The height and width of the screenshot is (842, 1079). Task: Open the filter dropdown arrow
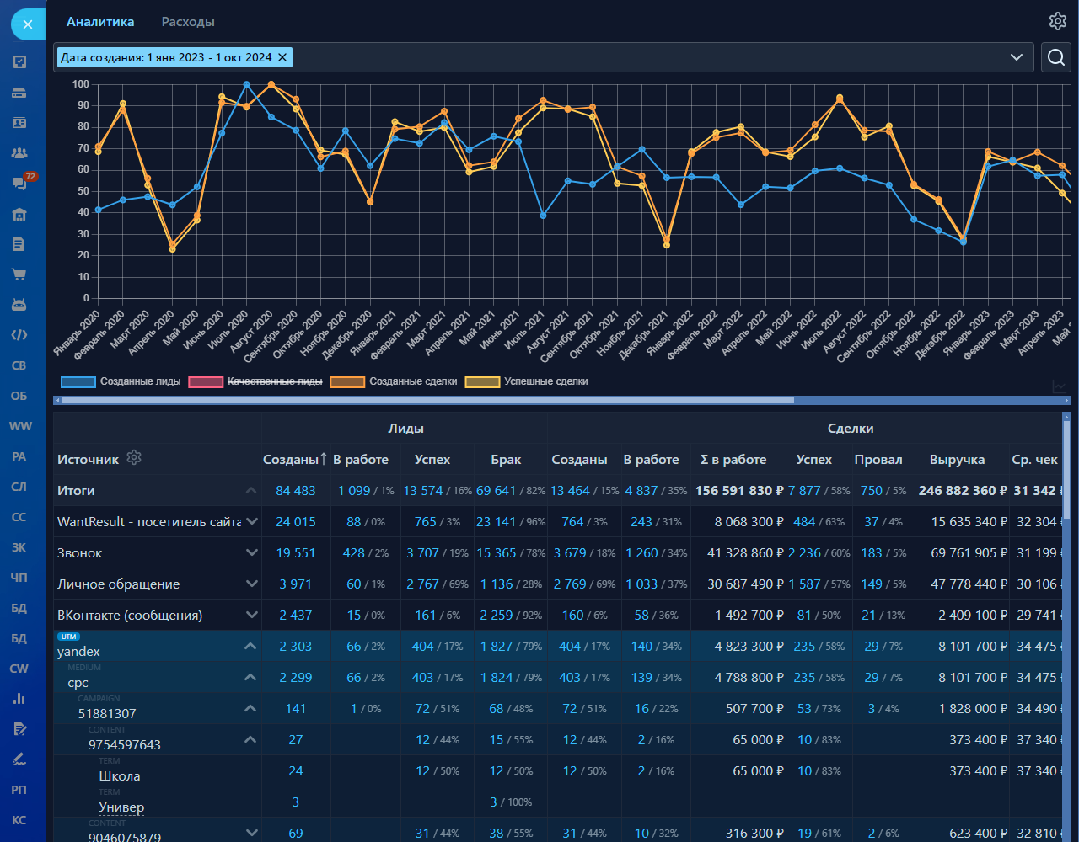(1017, 57)
